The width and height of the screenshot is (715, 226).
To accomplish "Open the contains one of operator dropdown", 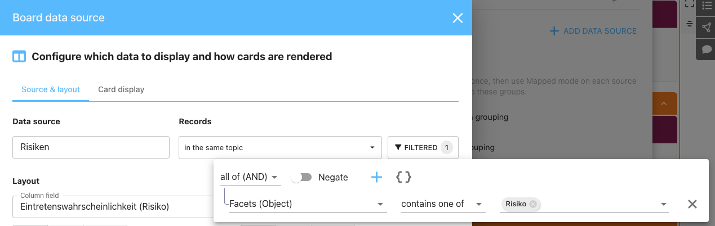I will [443, 204].
